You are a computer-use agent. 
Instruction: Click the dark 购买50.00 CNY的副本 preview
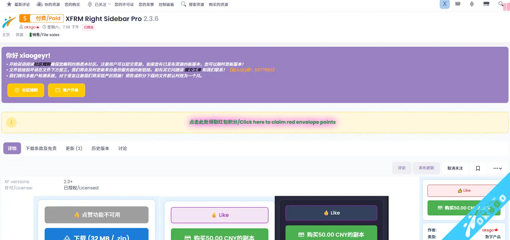pyautogui.click(x=331, y=233)
